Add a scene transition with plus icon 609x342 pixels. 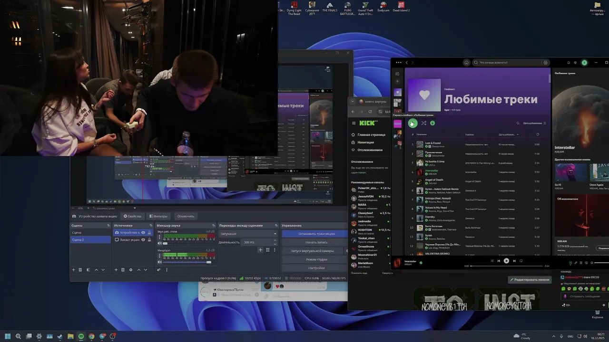[x=260, y=250]
